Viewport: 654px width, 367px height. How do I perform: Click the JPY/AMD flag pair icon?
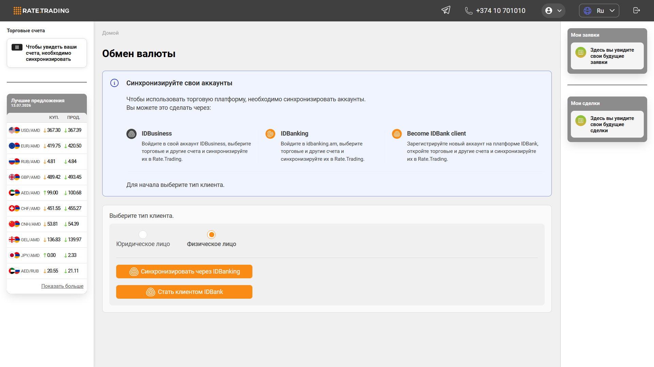pyautogui.click(x=14, y=255)
